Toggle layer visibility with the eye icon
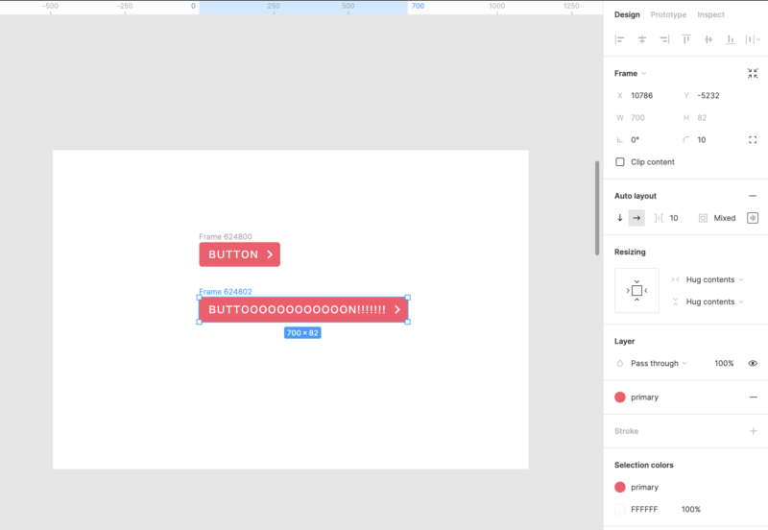This screenshot has height=530, width=768. point(753,363)
